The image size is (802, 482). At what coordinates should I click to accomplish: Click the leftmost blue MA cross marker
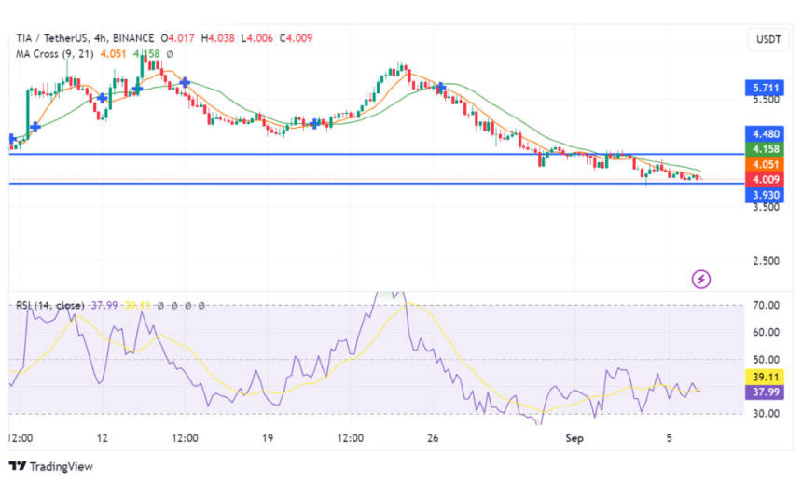(11, 140)
